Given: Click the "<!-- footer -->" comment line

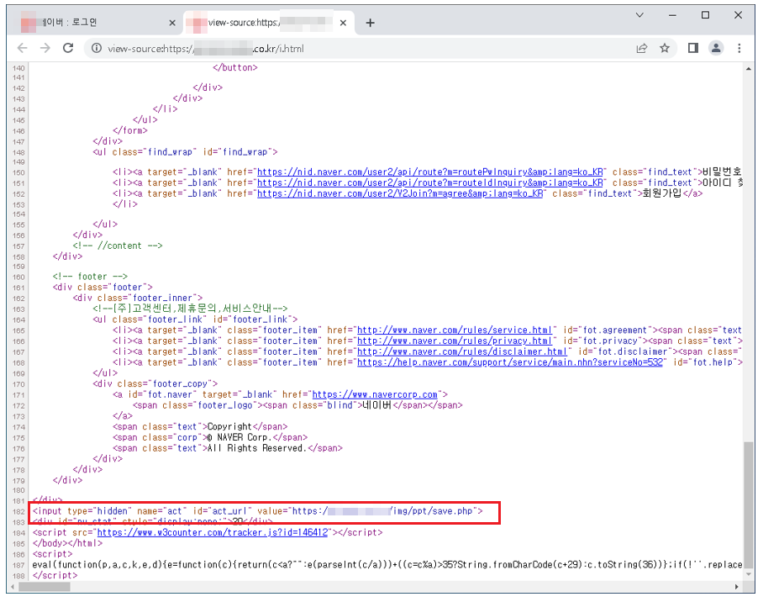Looking at the screenshot, I should [x=90, y=276].
